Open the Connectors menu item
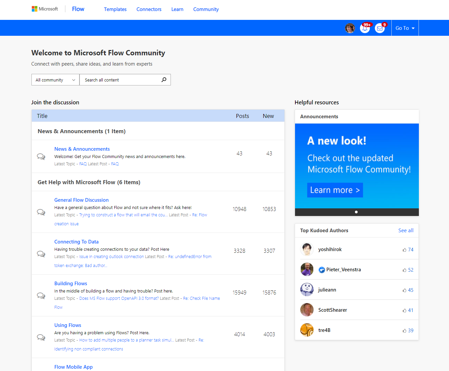The height and width of the screenshot is (371, 449). pyautogui.click(x=149, y=9)
